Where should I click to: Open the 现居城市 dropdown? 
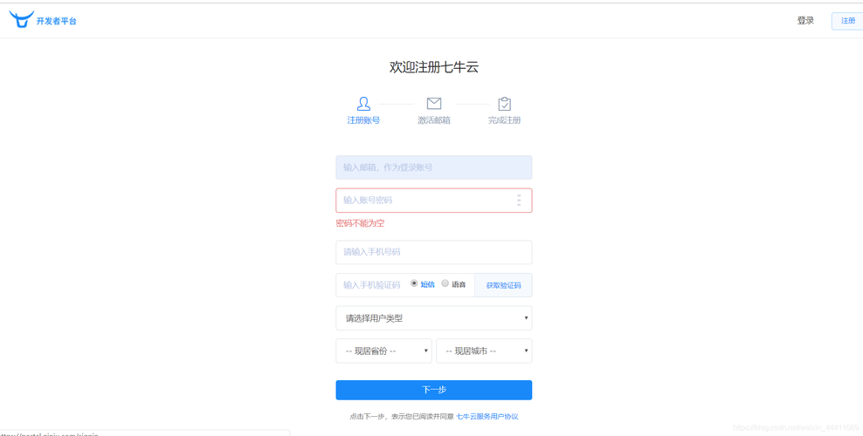(484, 351)
